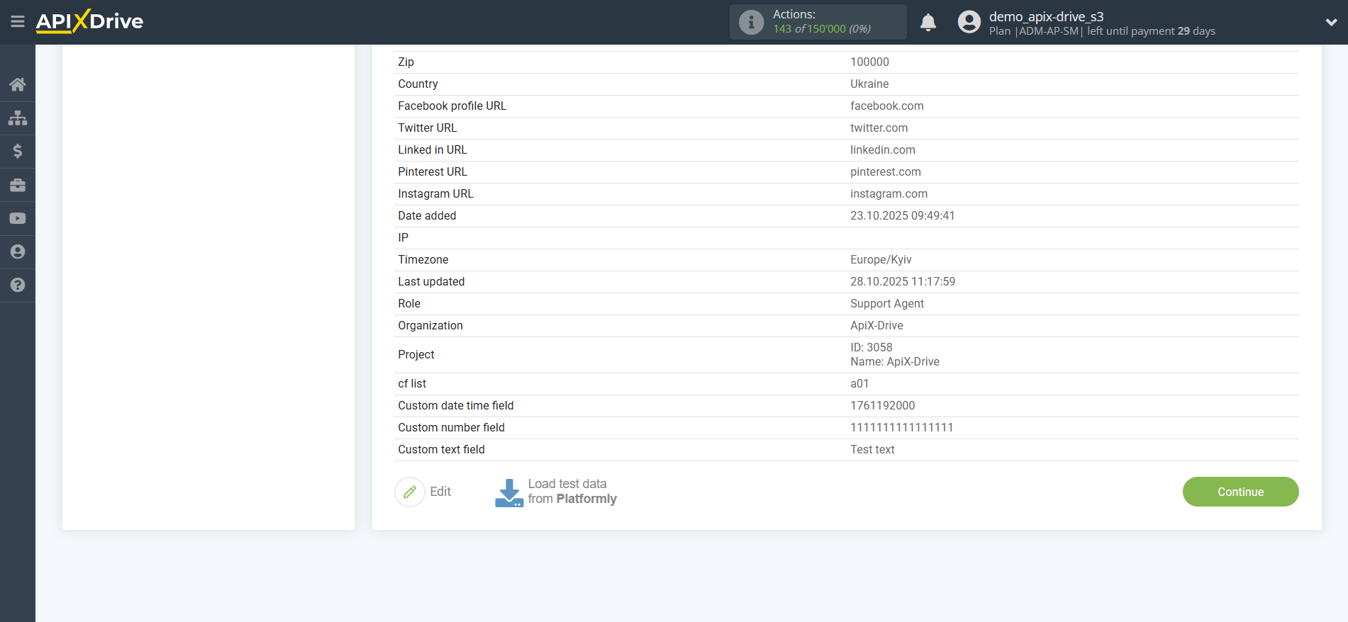Click the Custom text field label

point(441,450)
